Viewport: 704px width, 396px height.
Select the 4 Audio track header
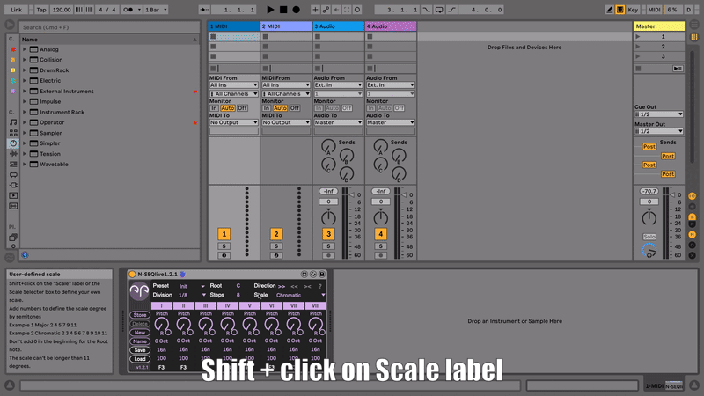390,26
